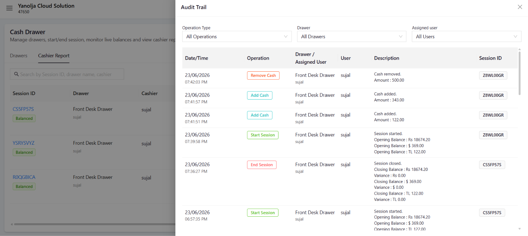Click the session search input field
The width and height of the screenshot is (528, 236).
[x=67, y=74]
